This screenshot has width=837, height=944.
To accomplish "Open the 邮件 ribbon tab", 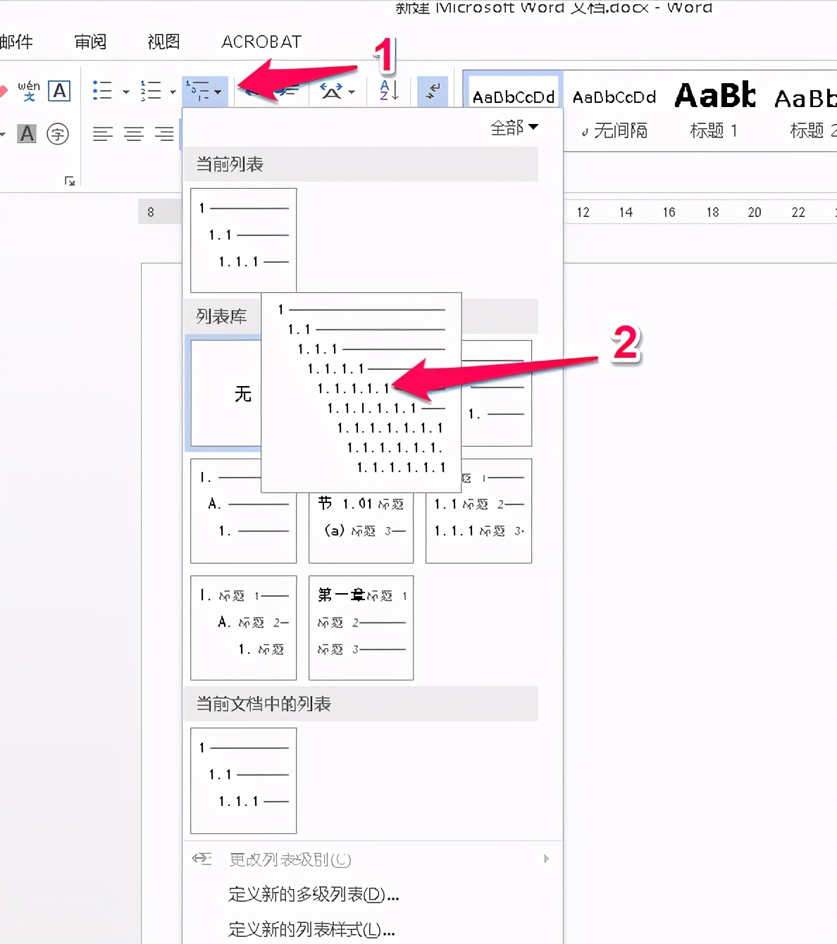I will coord(16,42).
